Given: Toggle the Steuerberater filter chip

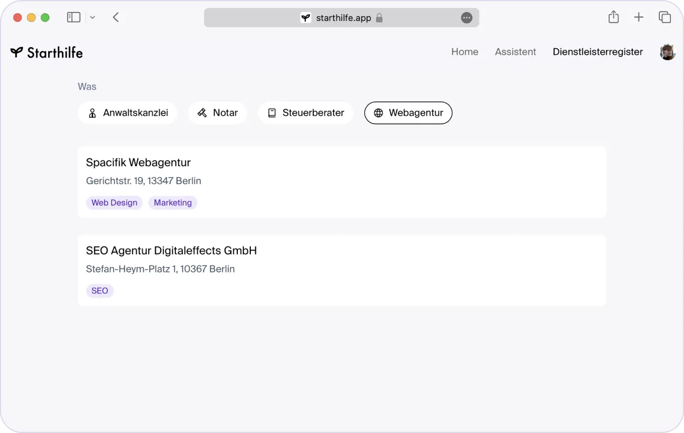Looking at the screenshot, I should click(305, 113).
